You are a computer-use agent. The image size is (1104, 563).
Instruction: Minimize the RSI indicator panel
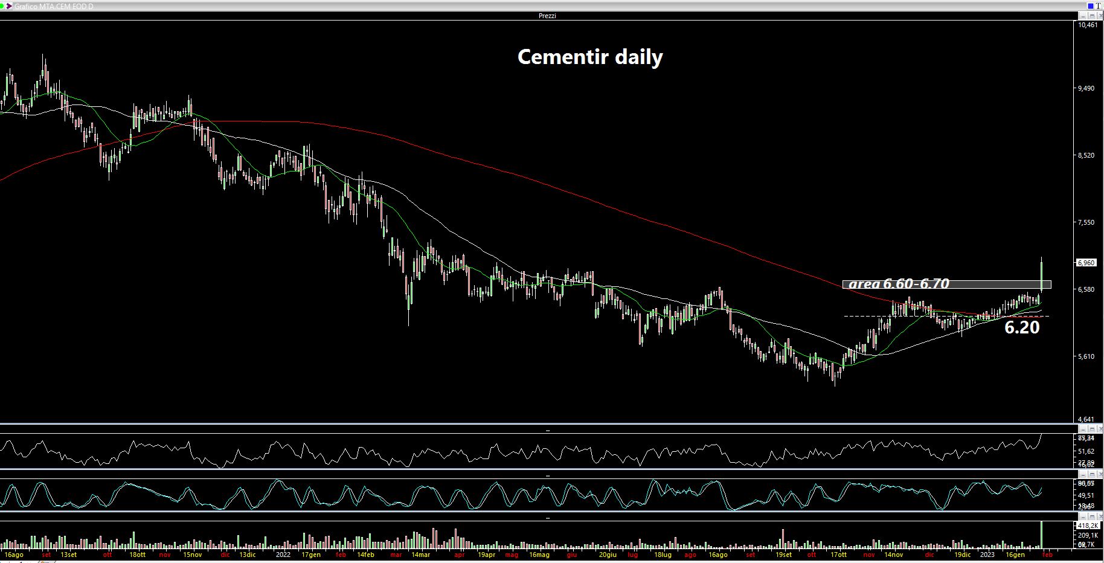coord(1083,429)
